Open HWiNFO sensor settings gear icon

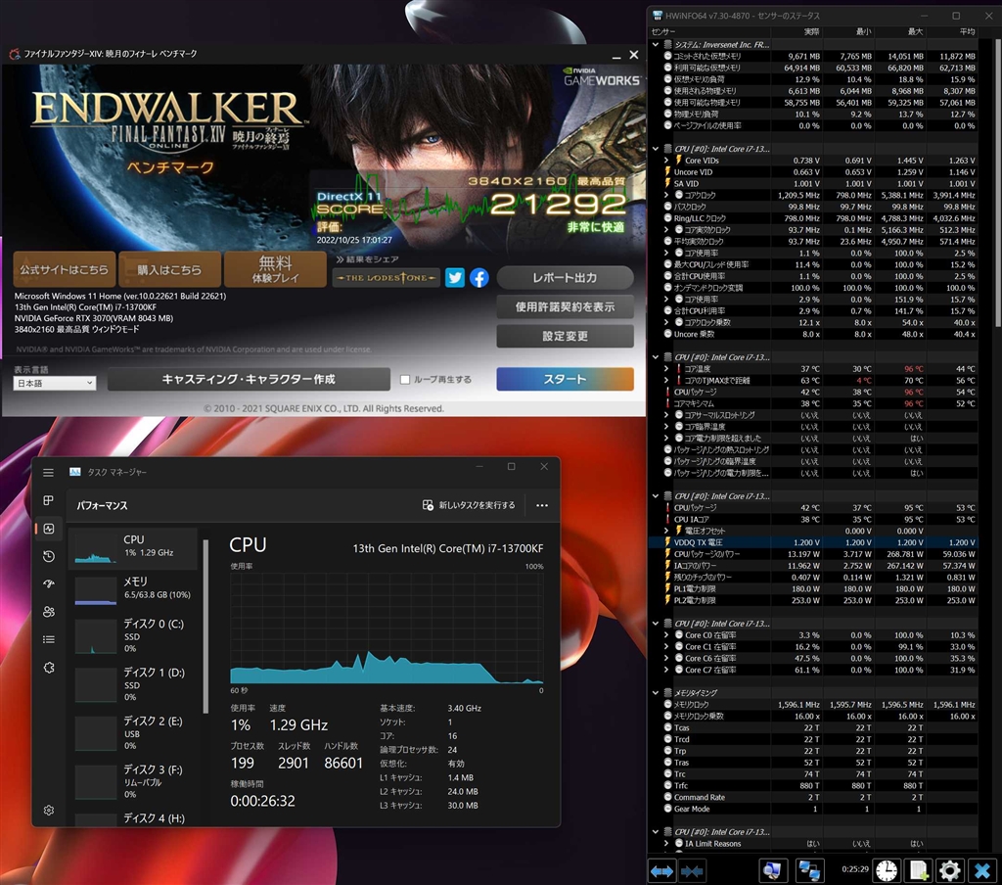949,871
